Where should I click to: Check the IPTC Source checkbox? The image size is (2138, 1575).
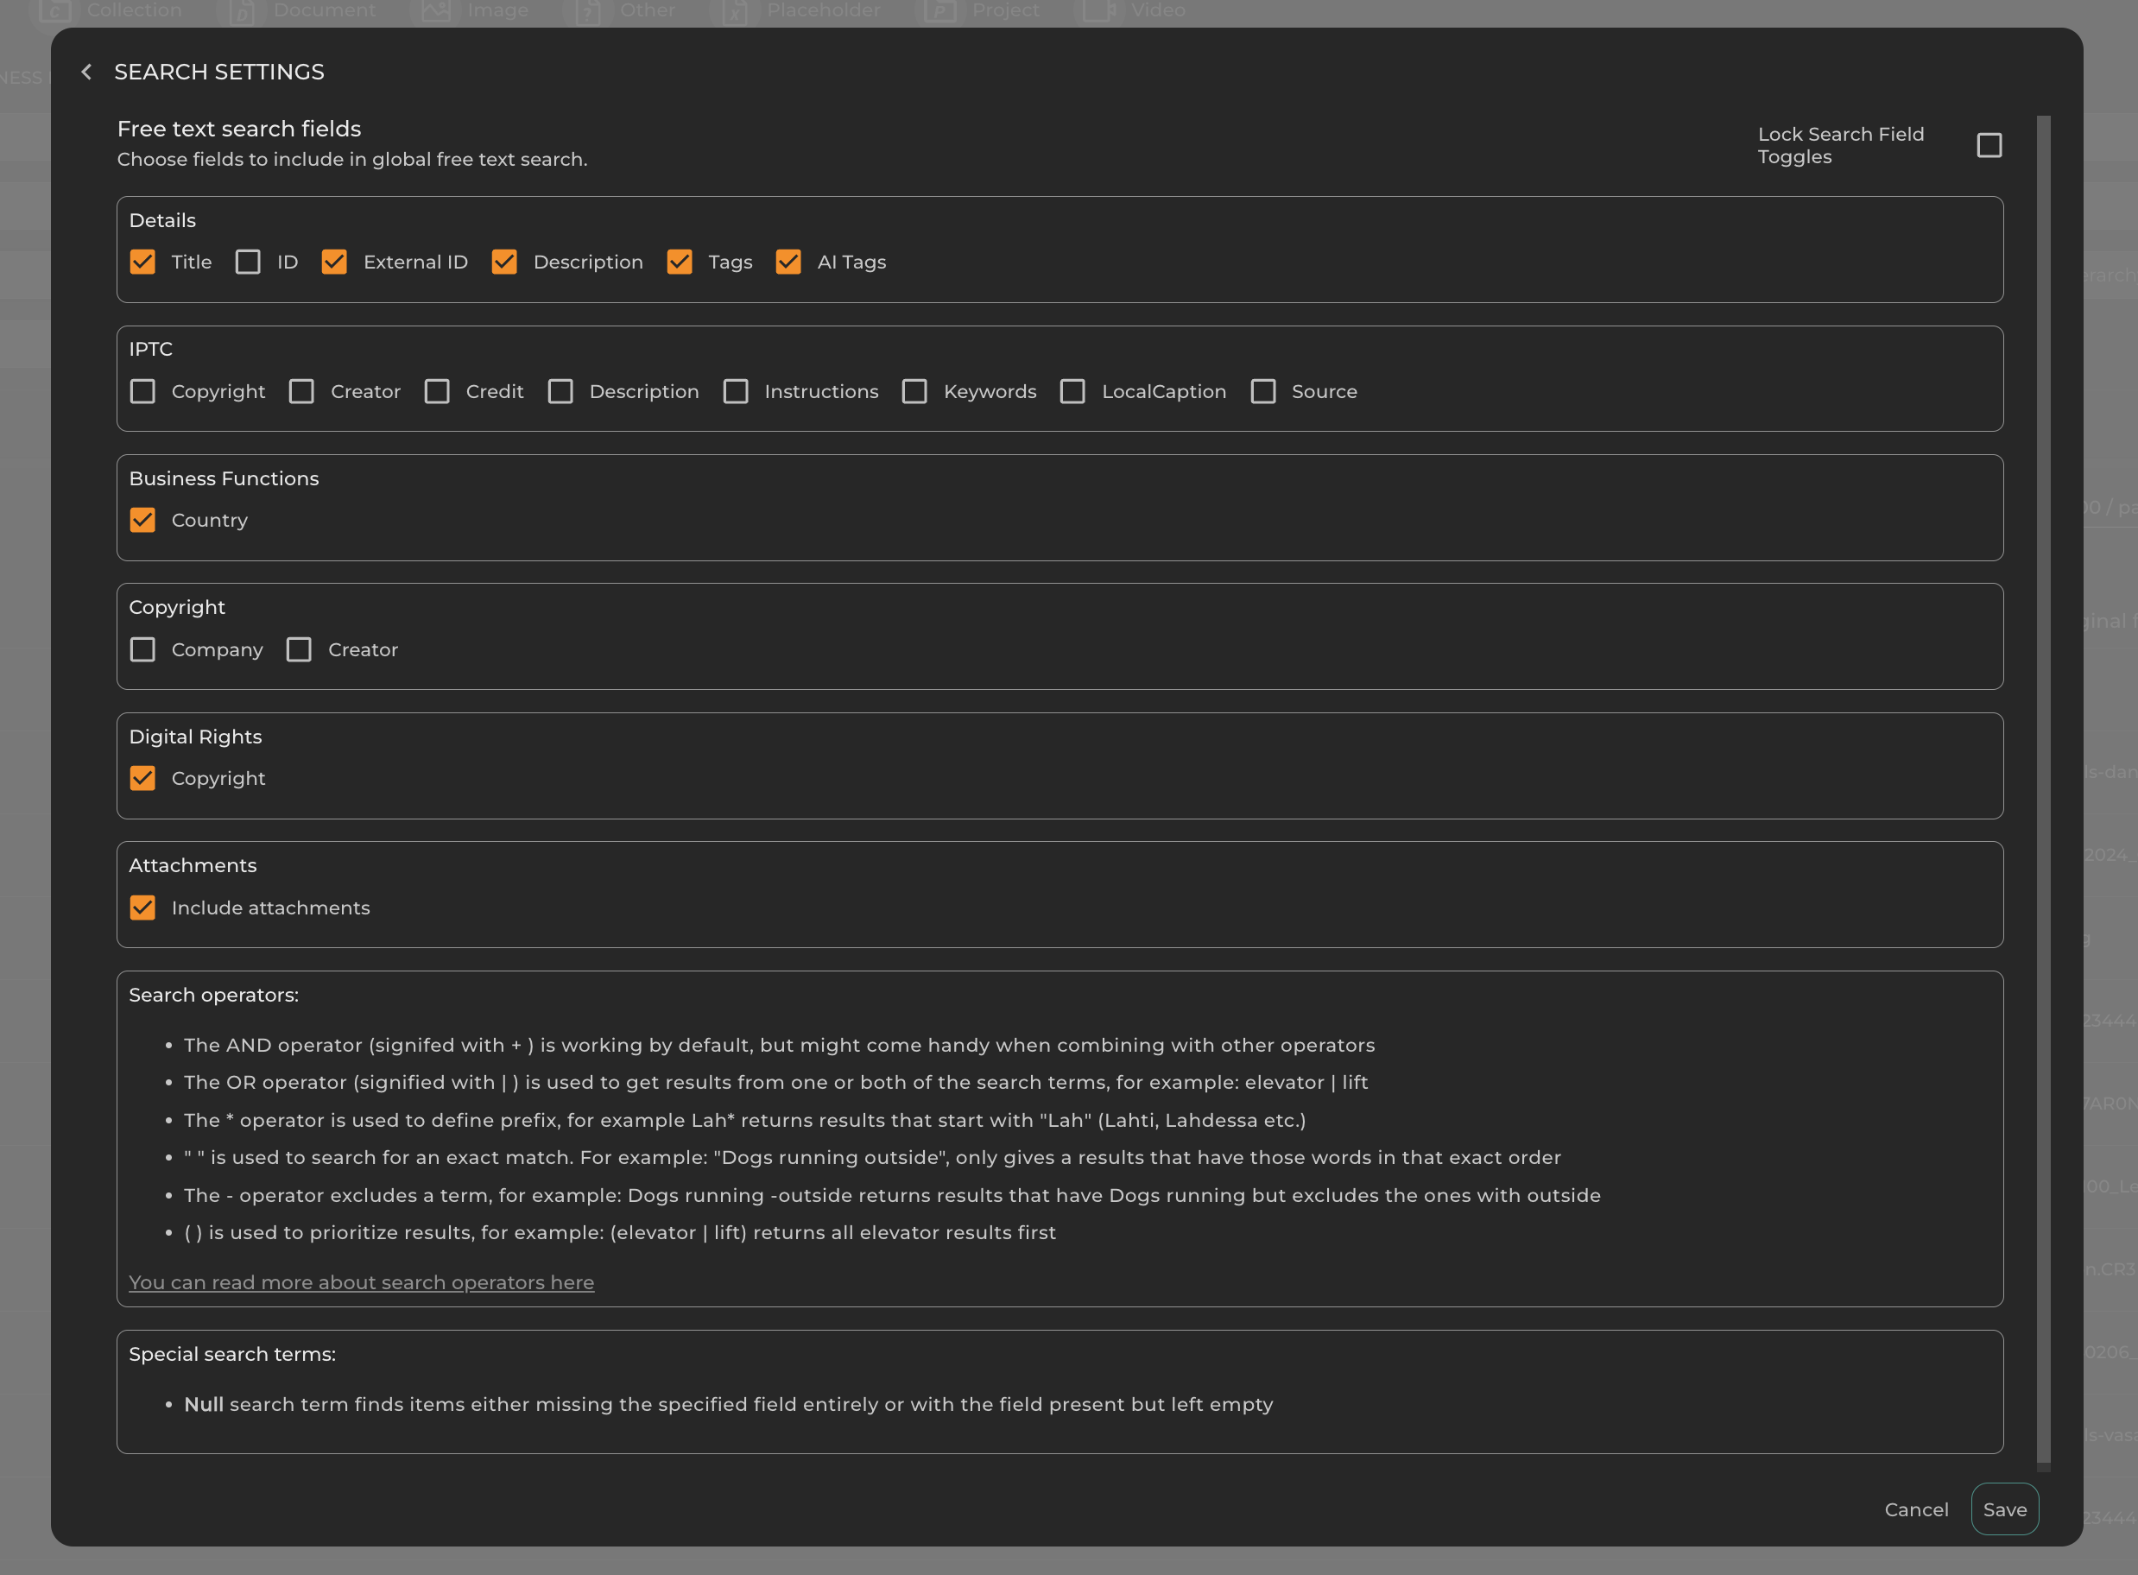coord(1262,391)
